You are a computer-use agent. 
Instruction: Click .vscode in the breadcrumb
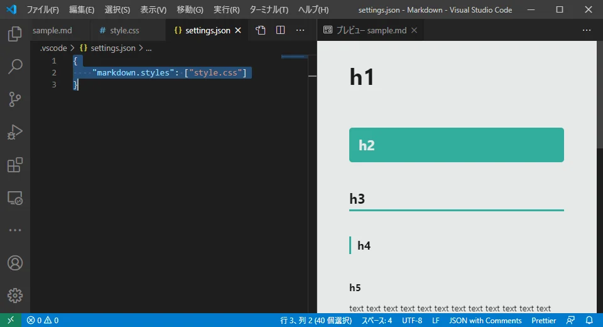click(53, 48)
